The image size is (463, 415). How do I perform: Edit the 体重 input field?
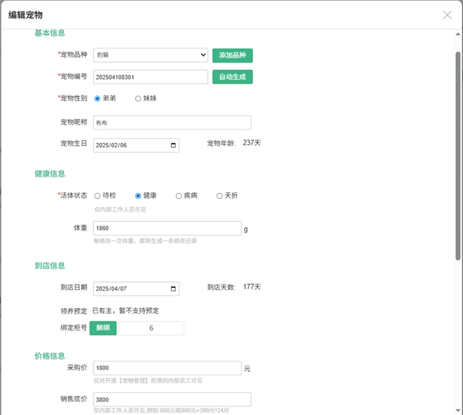tap(167, 228)
